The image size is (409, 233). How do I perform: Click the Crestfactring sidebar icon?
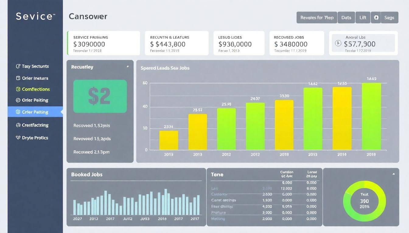click(x=18, y=125)
